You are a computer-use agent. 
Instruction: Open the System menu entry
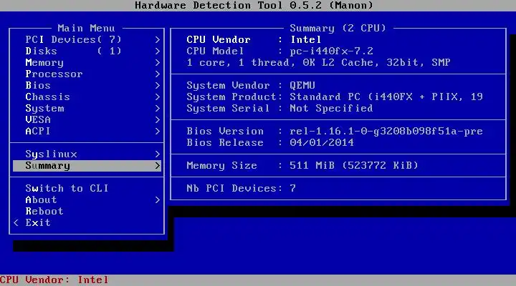click(x=87, y=109)
